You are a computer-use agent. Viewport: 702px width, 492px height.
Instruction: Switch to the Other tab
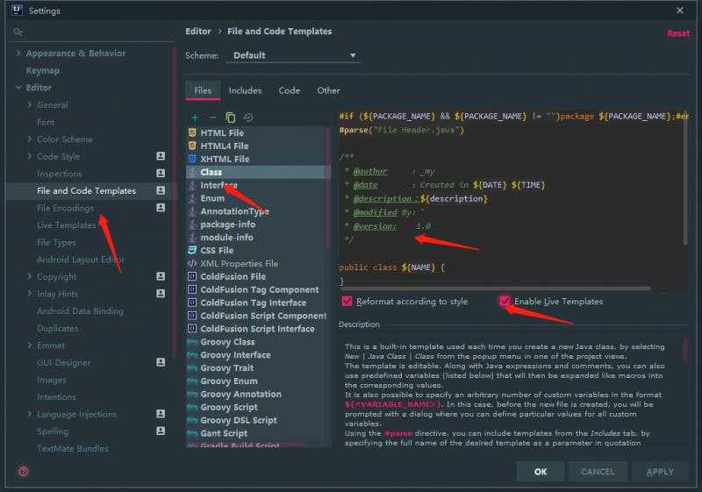(x=328, y=90)
